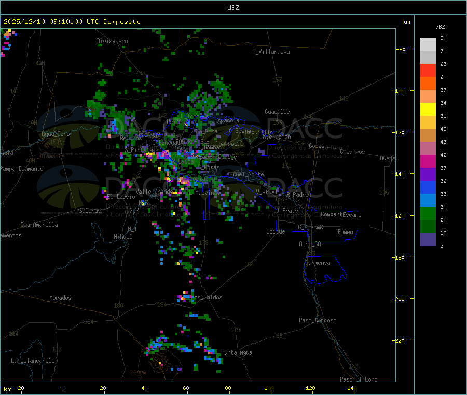The width and height of the screenshot is (467, 395).
Task: Click the 'Punta_Agua' map label
Action: coord(237,352)
